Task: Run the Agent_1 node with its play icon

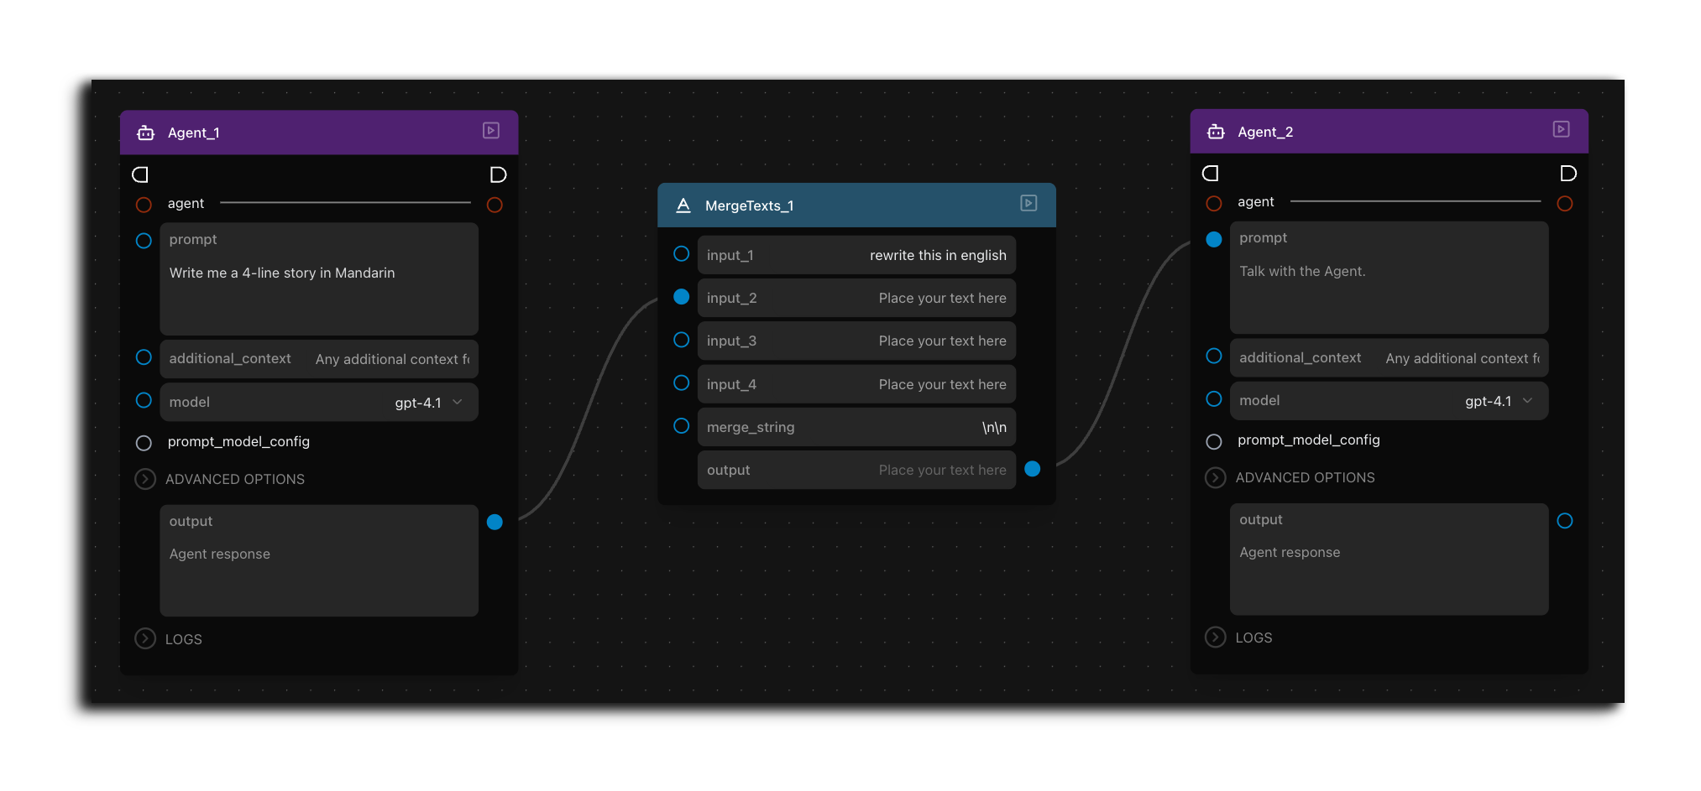Action: 491,131
